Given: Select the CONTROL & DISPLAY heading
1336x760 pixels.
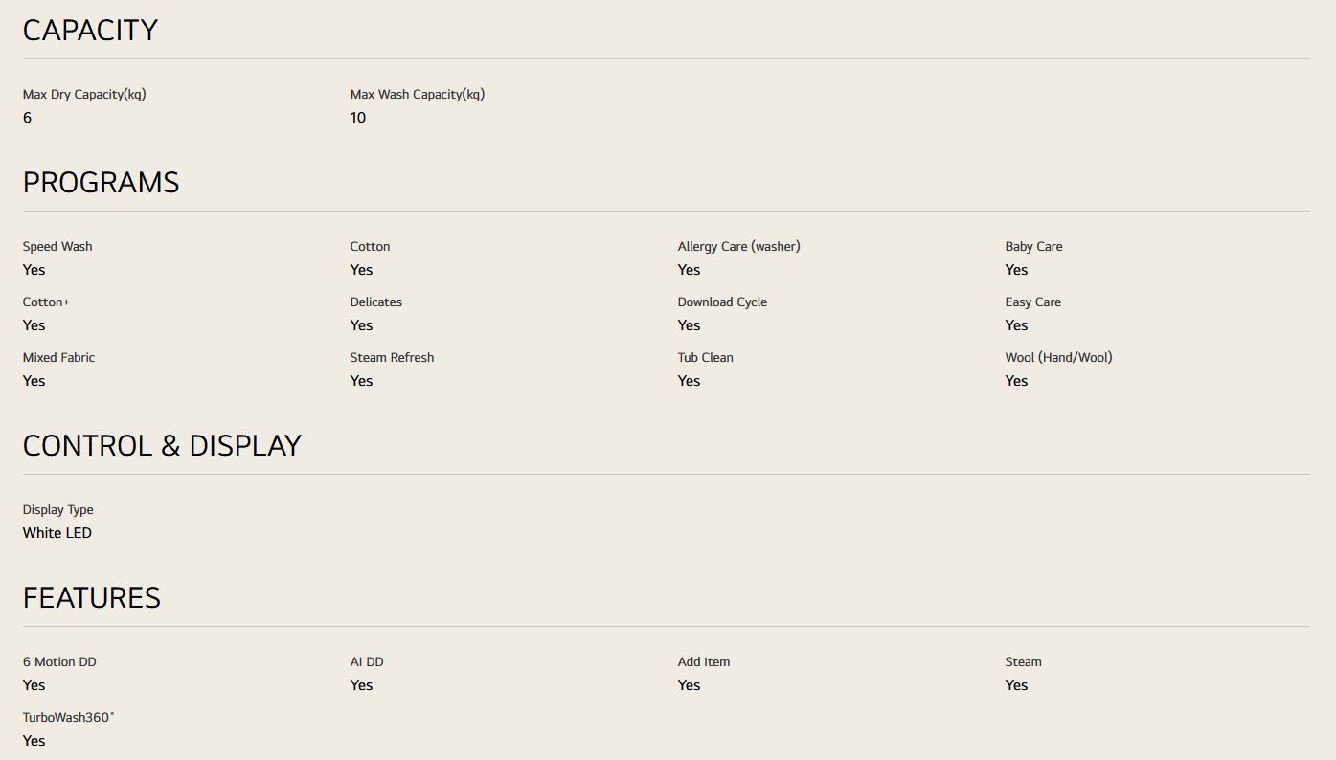Looking at the screenshot, I should pos(162,446).
